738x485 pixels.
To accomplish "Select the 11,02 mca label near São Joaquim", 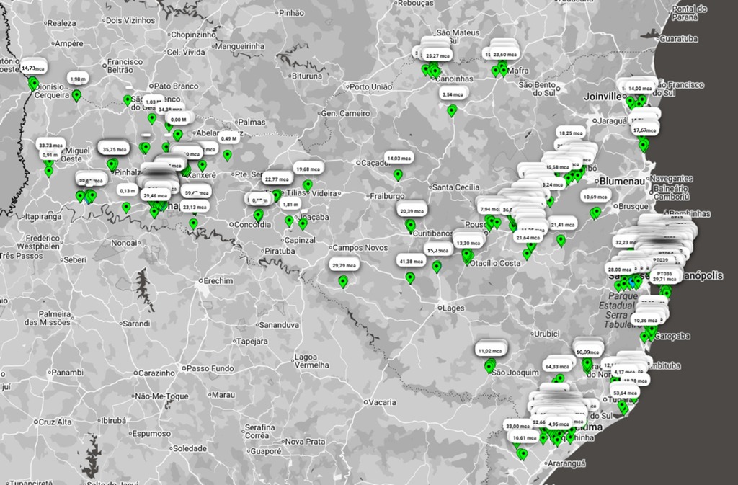I will point(489,350).
